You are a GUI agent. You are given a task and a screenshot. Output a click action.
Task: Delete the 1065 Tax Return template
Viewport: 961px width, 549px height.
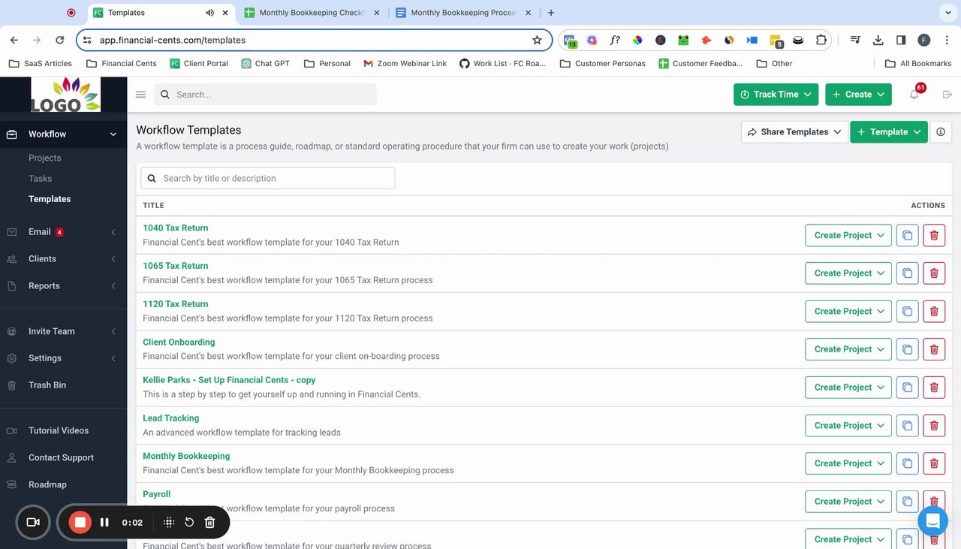pos(934,273)
